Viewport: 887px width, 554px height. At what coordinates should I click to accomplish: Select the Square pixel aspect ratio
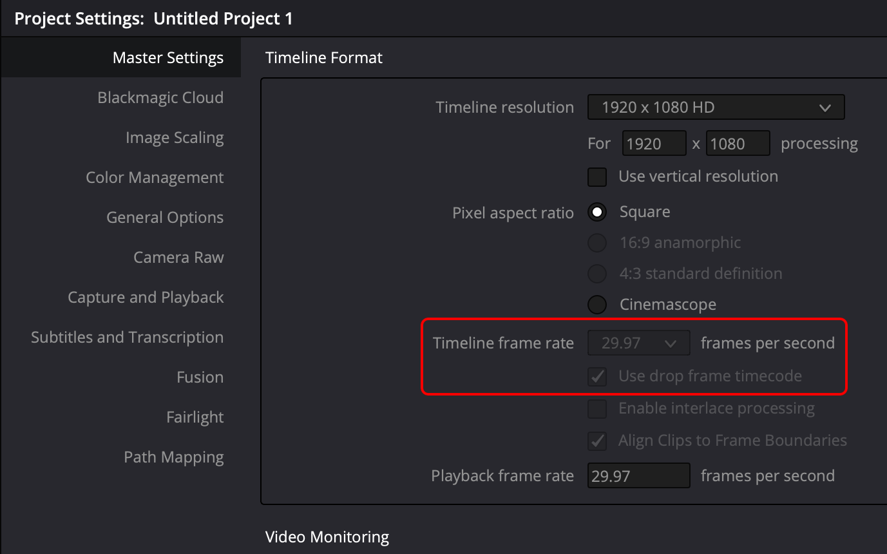click(x=597, y=212)
